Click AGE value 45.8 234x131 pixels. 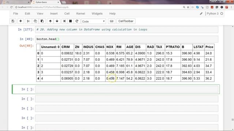click(129, 72)
